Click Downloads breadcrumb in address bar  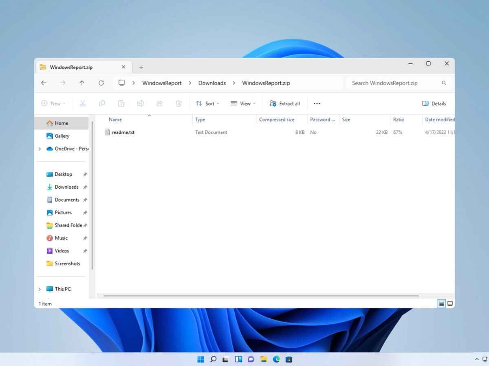(212, 83)
